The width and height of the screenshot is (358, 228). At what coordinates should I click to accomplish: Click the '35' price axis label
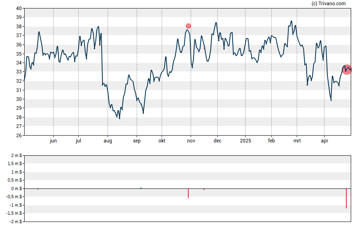(19, 54)
